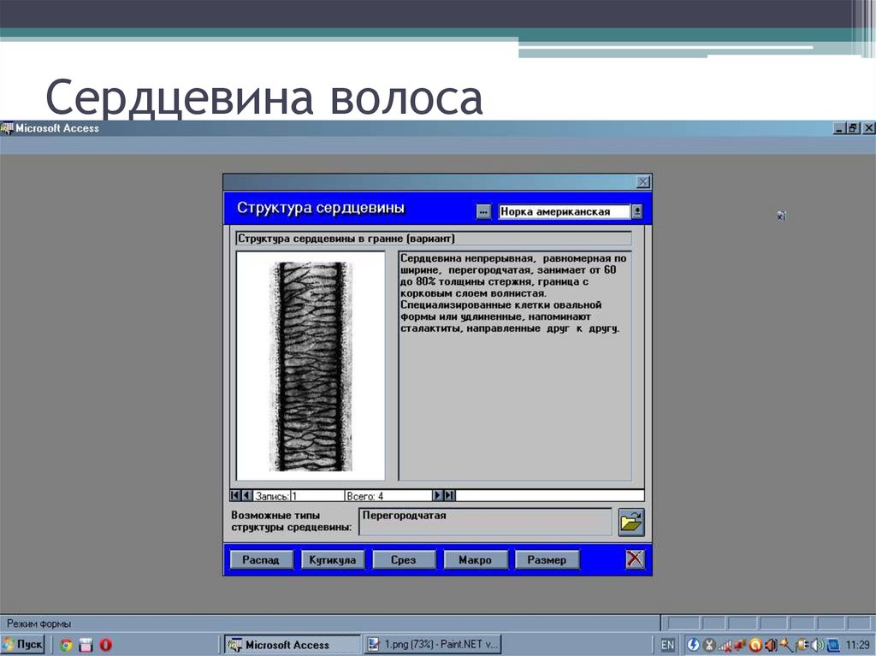This screenshot has width=876, height=656.
Task: Click the Microsoft Access icon in title bar
Action: 7,127
